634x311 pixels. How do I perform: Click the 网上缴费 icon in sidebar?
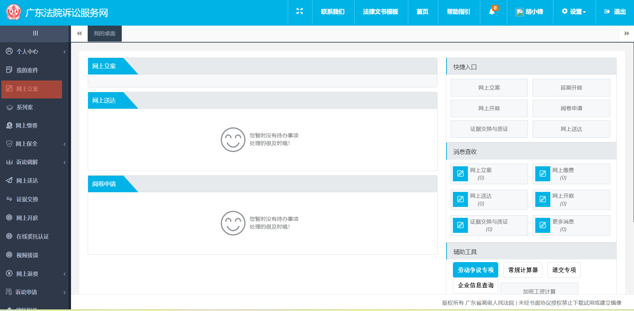click(x=9, y=125)
